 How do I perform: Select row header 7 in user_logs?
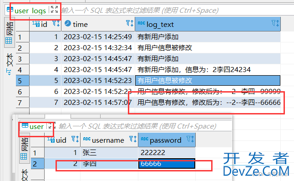click(x=22, y=103)
